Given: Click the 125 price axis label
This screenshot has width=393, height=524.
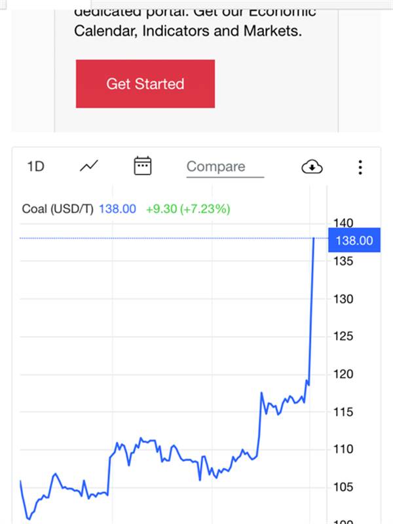Looking at the screenshot, I should pos(343,337).
